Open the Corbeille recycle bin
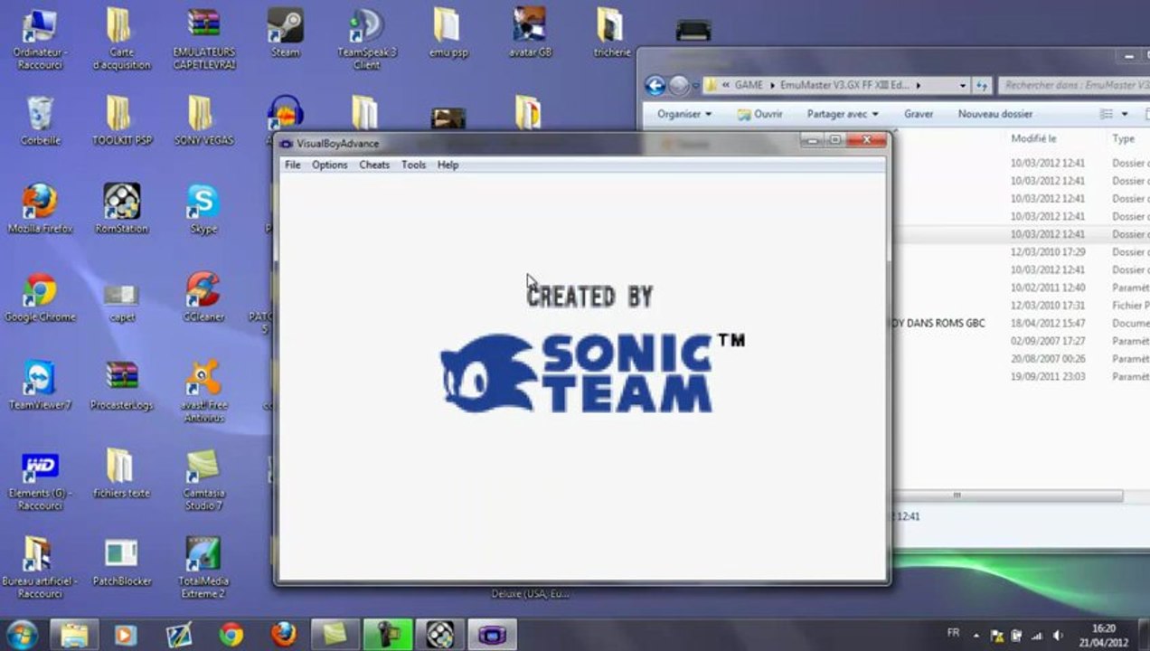The height and width of the screenshot is (651, 1150). [x=40, y=121]
